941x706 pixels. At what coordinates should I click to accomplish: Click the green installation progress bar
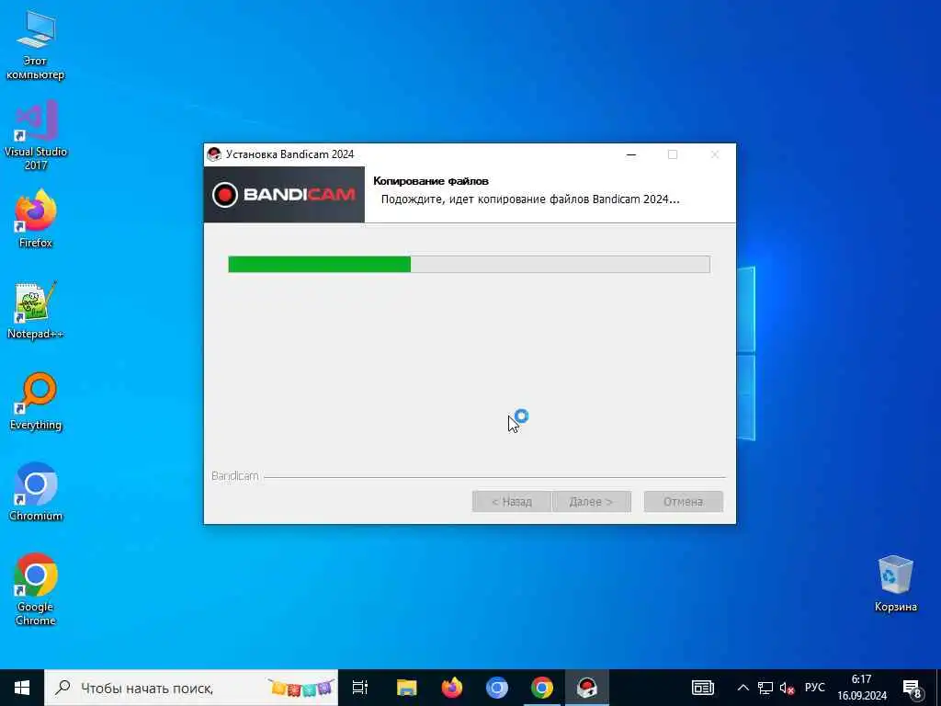469,264
